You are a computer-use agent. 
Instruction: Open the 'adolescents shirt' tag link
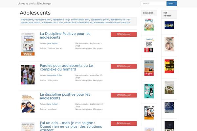[x=43, y=20]
